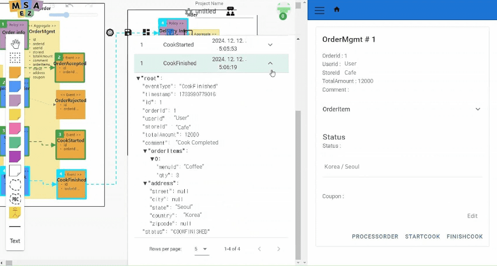Open the hamburger menu in the blue header

click(x=319, y=10)
